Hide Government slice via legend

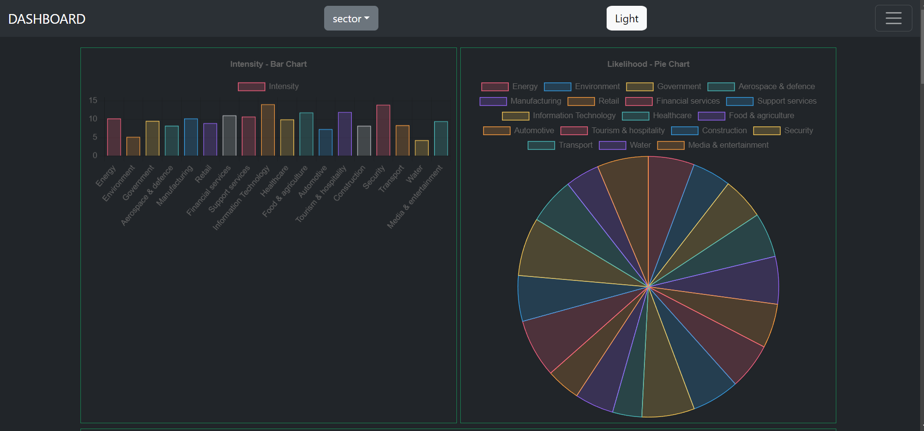tap(664, 86)
